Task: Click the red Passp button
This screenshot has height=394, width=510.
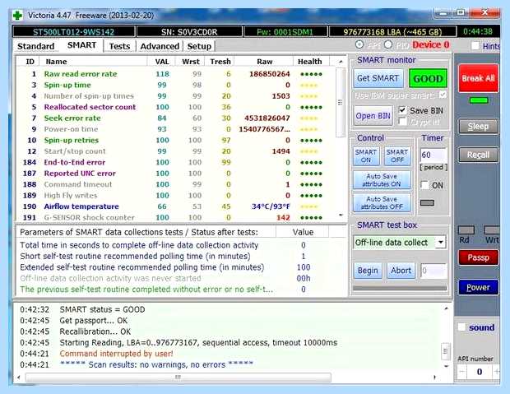Action: coord(478,257)
